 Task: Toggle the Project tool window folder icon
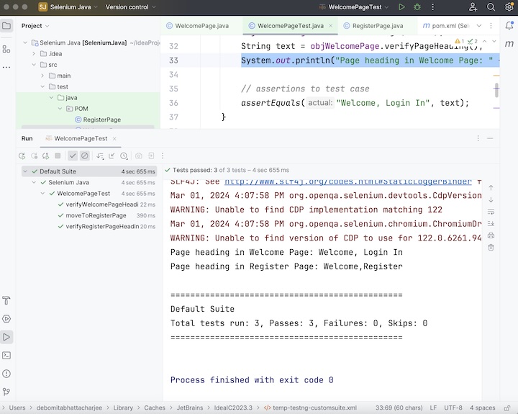[6, 25]
